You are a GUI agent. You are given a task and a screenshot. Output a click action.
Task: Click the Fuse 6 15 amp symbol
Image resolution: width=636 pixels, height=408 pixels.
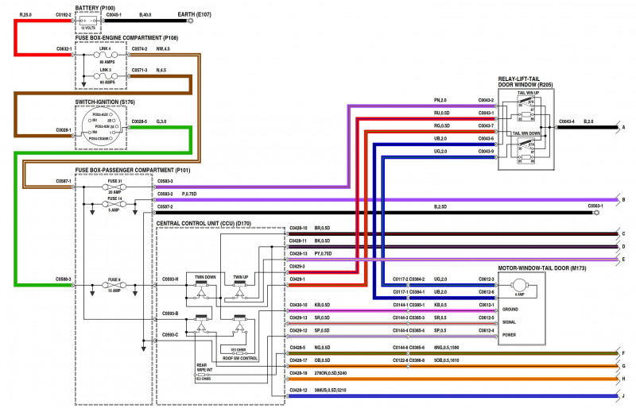[114, 285]
